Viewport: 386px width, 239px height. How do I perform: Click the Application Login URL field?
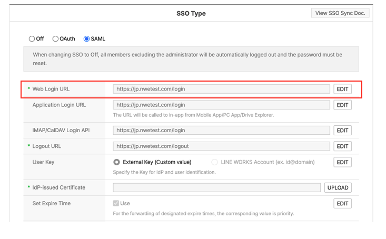click(221, 105)
